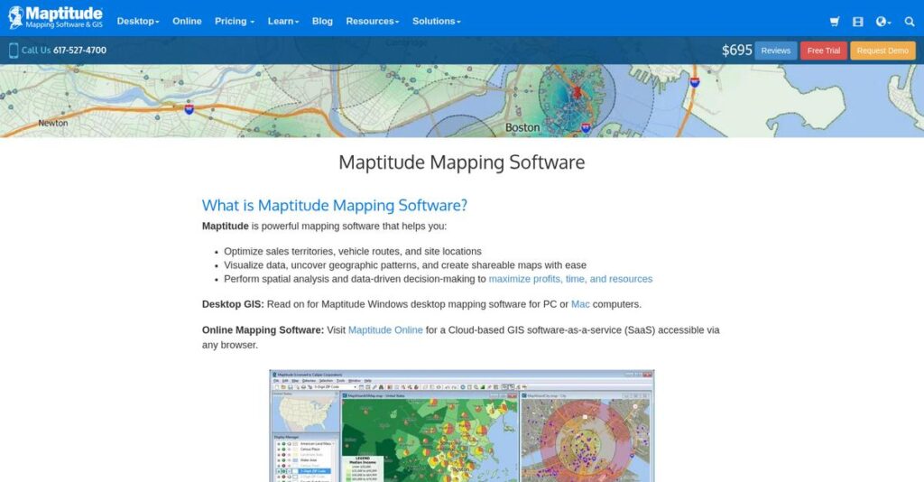Click the Boston label on the map banner

click(522, 127)
